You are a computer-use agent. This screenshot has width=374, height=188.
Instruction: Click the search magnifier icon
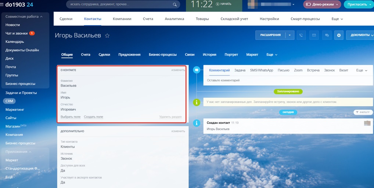[175, 4]
